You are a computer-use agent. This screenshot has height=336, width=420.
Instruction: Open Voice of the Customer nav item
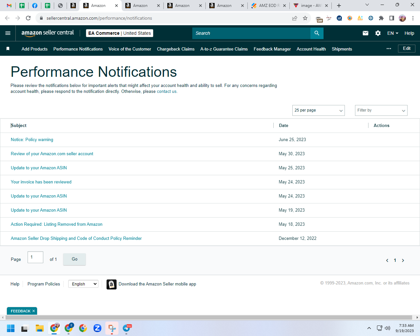(130, 49)
